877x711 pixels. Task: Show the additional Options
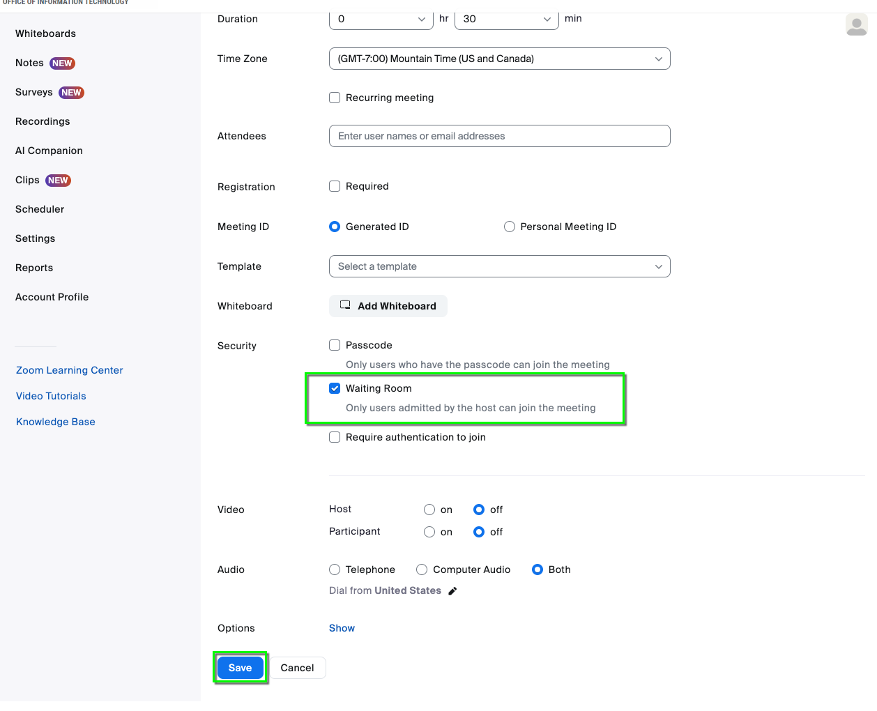(342, 628)
